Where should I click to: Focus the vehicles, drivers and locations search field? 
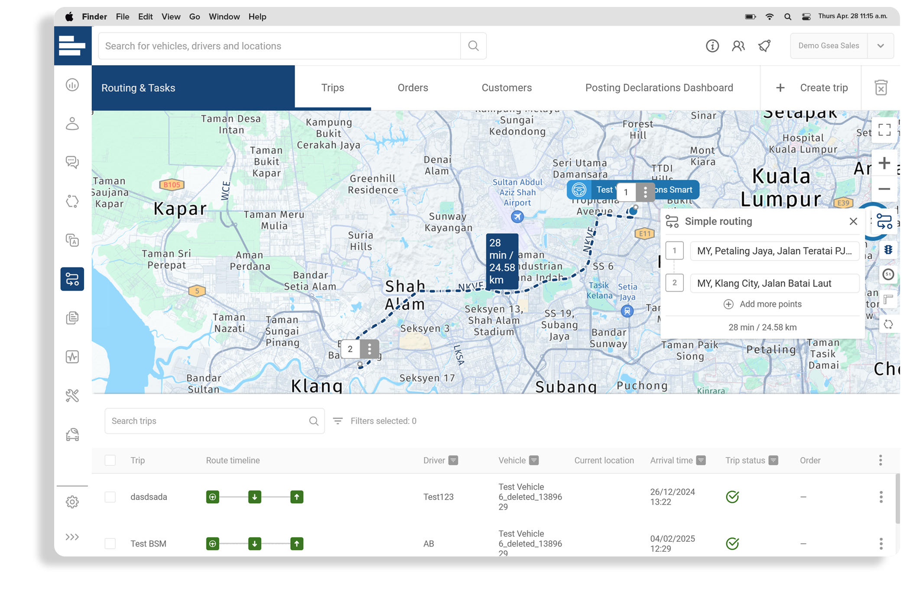[x=279, y=46]
